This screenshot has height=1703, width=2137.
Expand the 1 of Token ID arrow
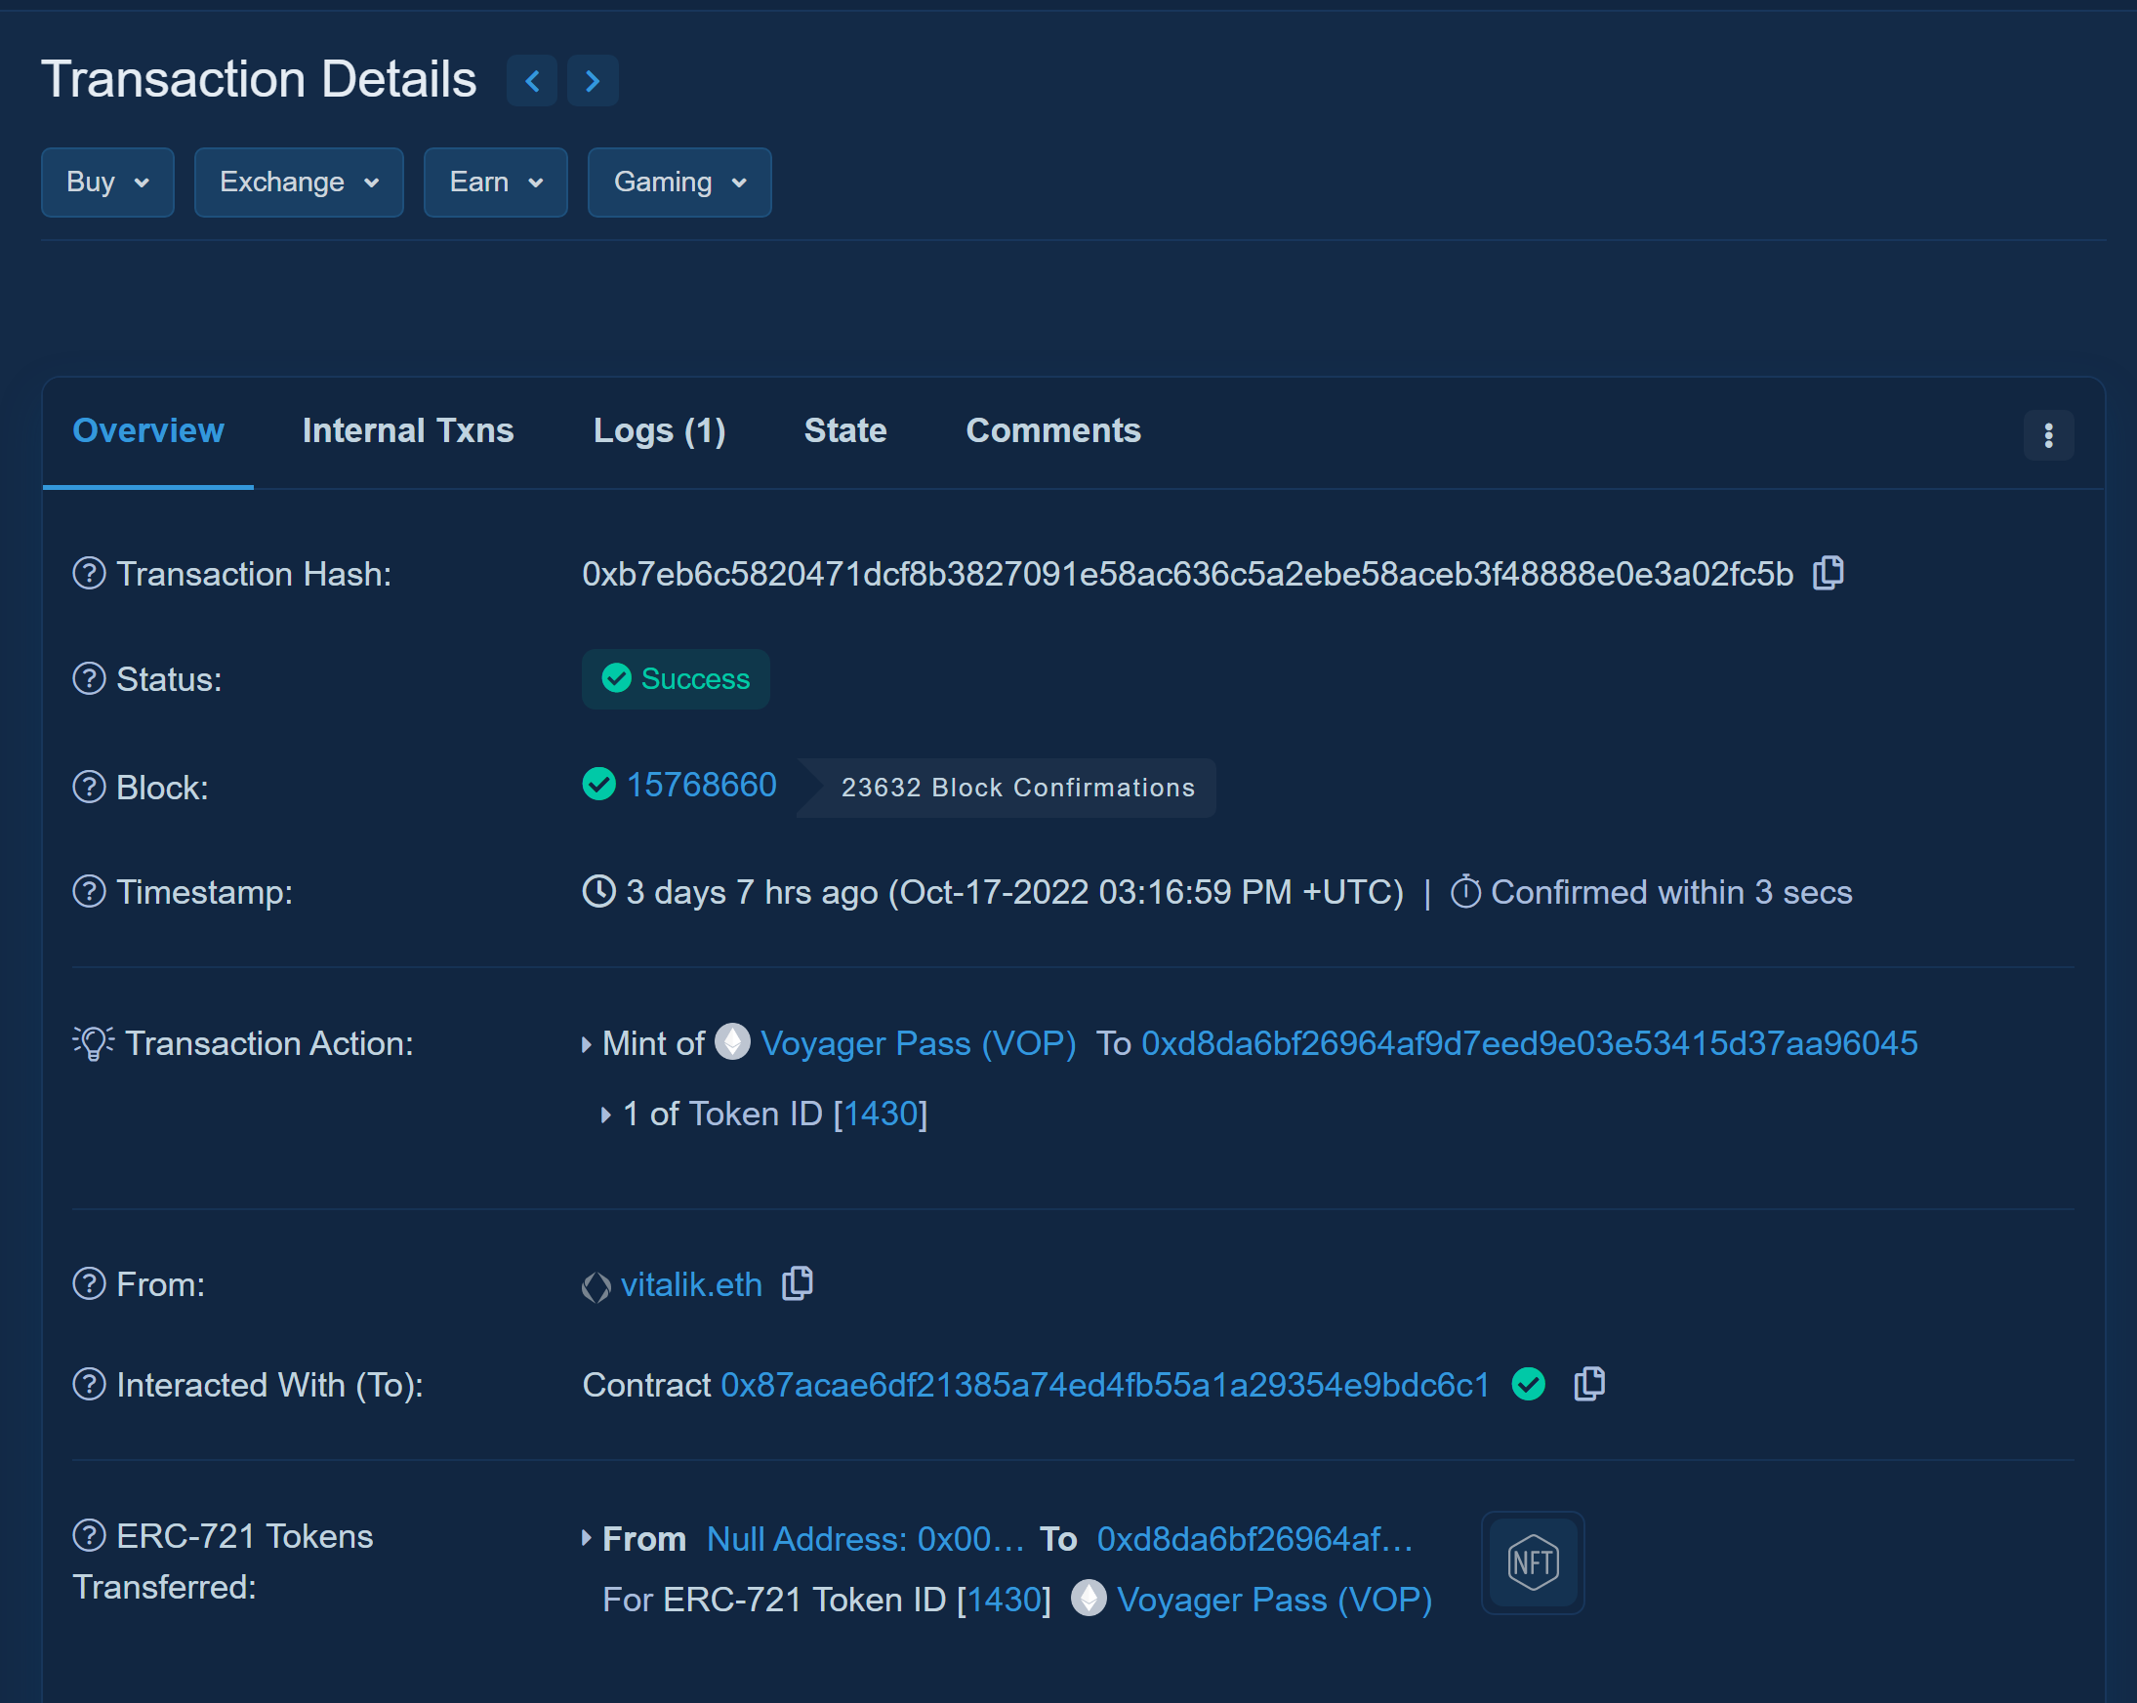point(605,1115)
